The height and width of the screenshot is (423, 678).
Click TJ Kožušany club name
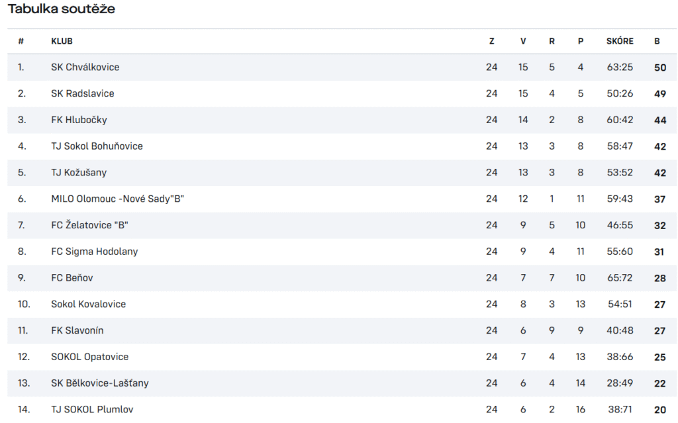pos(79,173)
